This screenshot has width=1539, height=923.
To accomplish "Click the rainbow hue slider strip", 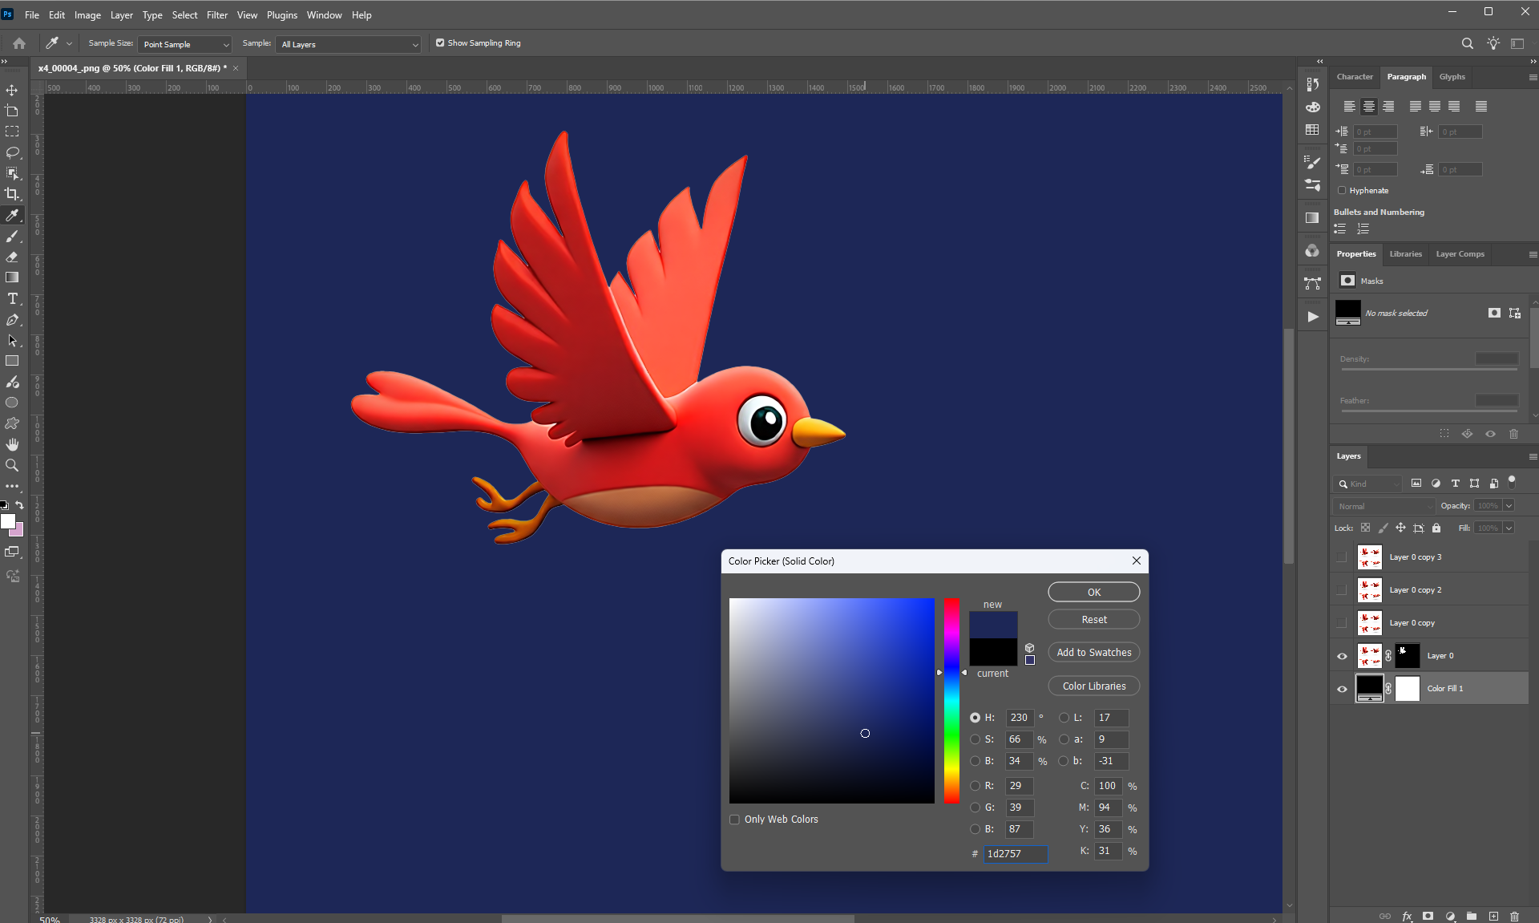I will pos(951,700).
